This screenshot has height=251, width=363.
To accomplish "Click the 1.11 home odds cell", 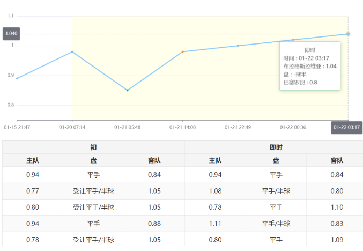I will point(215,224).
